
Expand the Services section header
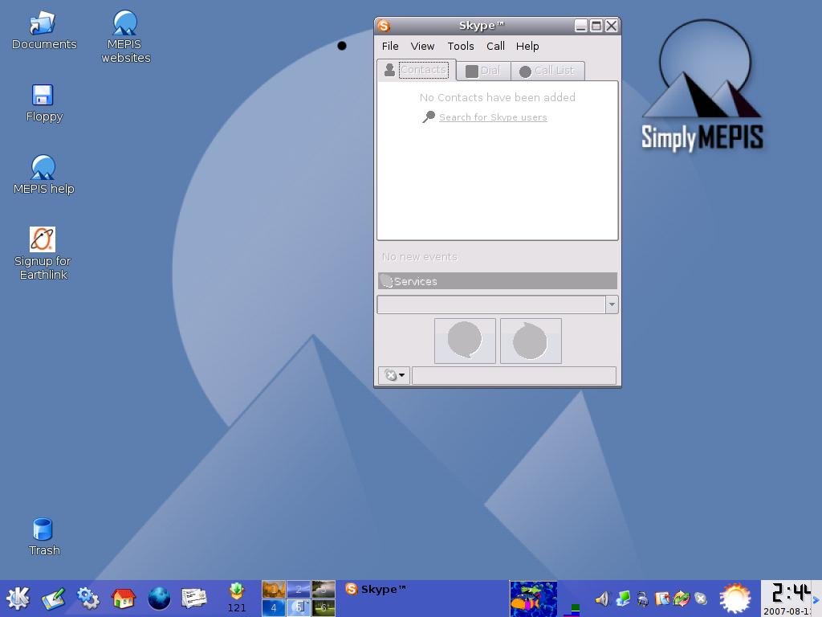[x=497, y=281]
